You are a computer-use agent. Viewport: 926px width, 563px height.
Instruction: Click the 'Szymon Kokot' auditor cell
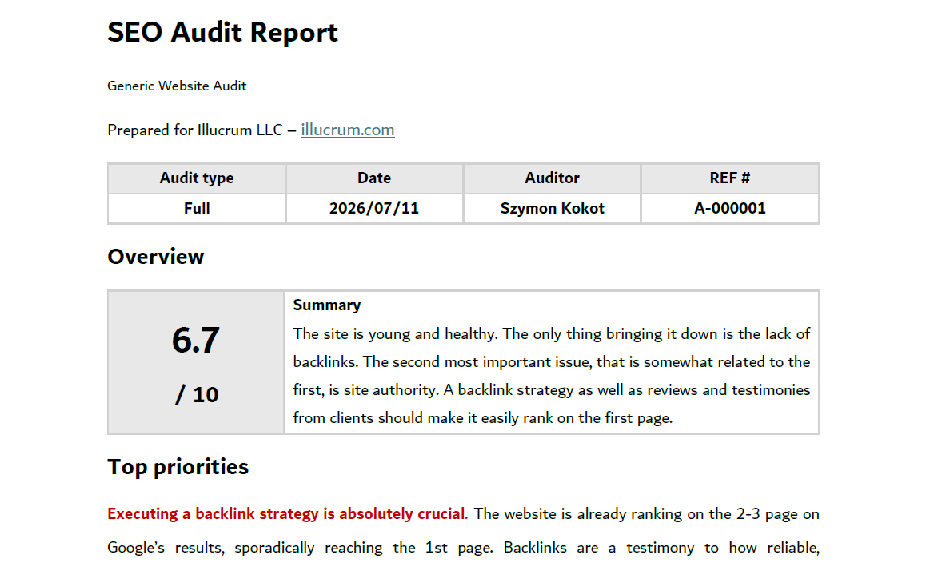click(x=553, y=209)
